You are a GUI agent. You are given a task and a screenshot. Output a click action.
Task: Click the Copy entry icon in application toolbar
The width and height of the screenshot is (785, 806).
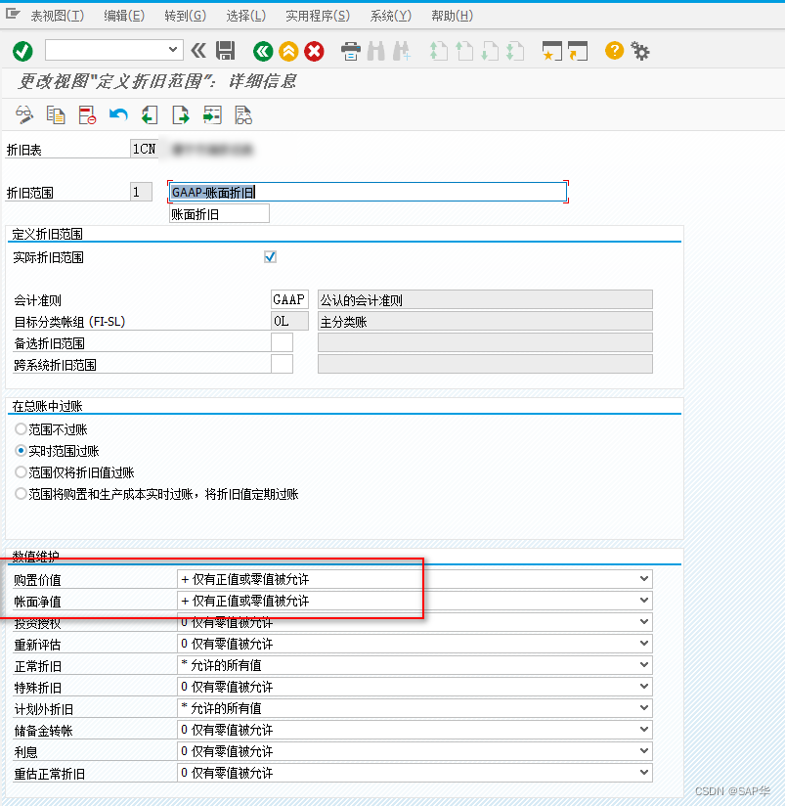56,114
